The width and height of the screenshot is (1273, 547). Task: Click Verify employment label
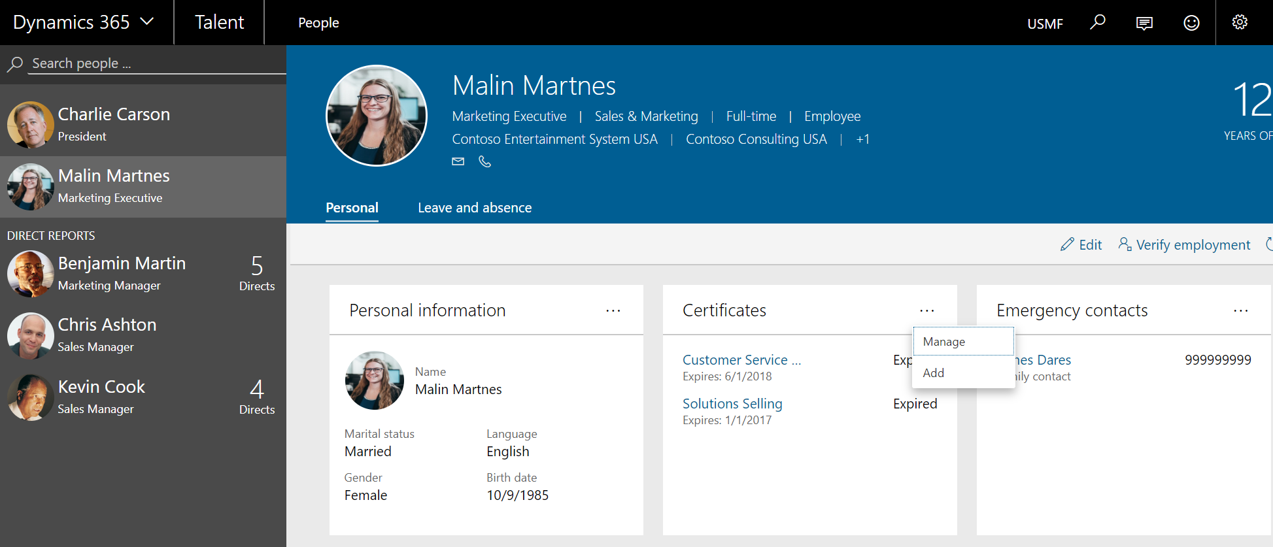1193,244
